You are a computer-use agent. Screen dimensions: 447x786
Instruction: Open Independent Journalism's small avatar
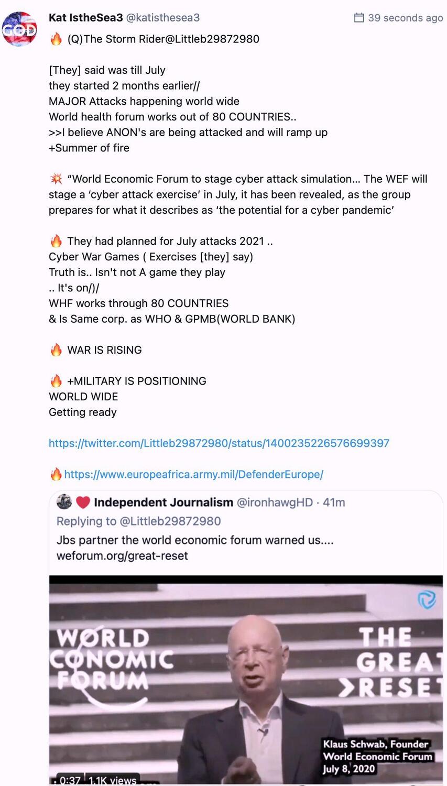point(64,502)
